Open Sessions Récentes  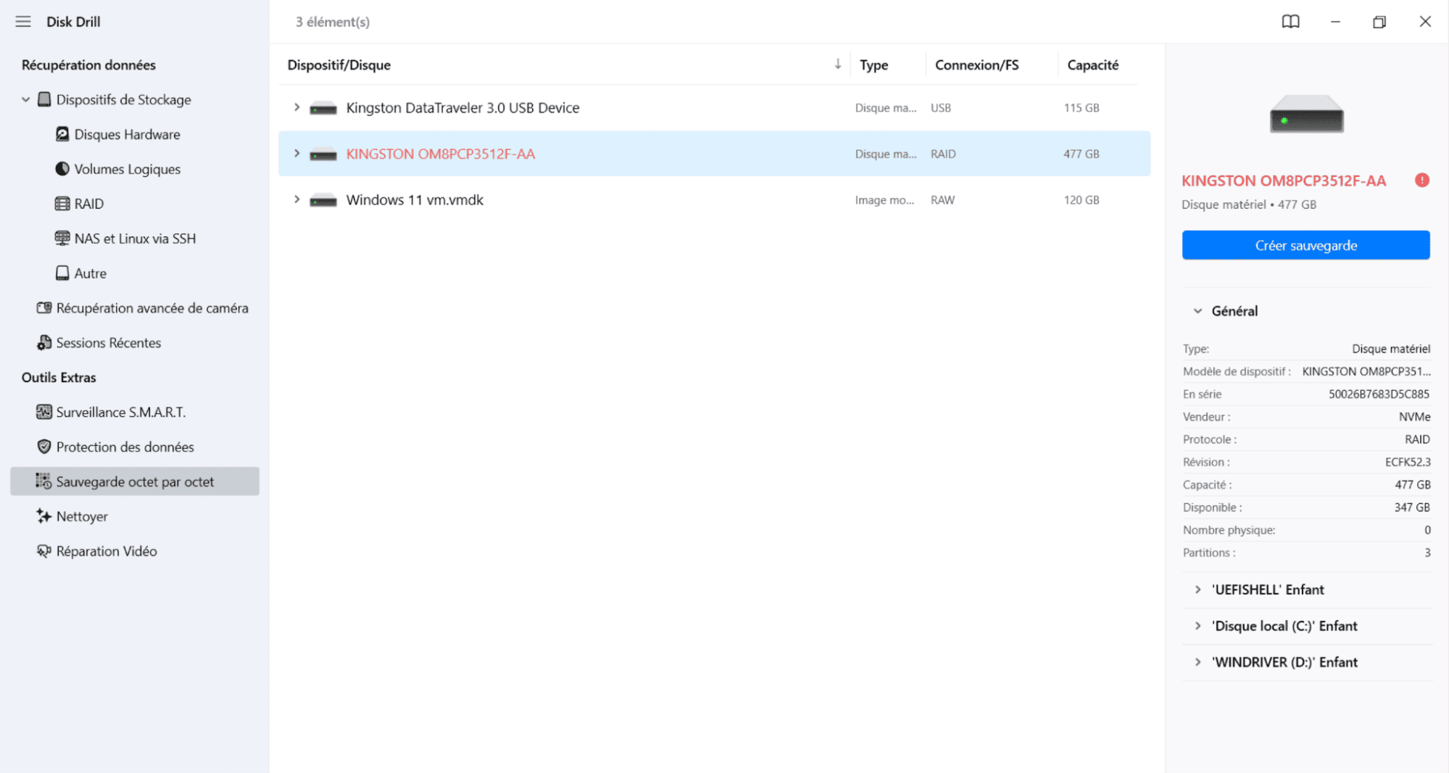(109, 343)
